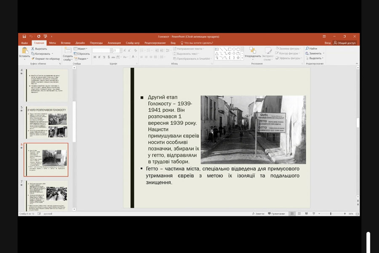Switch to the Анимация ribbon tab
Viewport: 379px width, 253px height.
coord(114,43)
